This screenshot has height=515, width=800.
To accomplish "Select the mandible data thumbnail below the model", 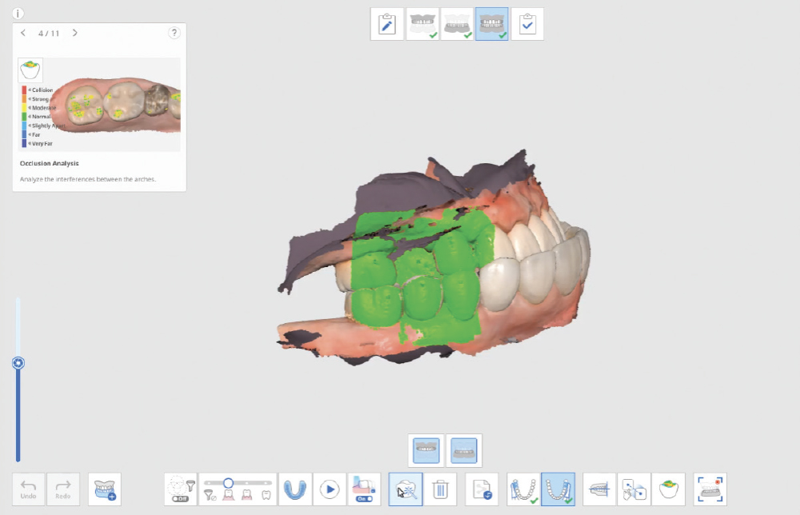I will click(x=464, y=450).
